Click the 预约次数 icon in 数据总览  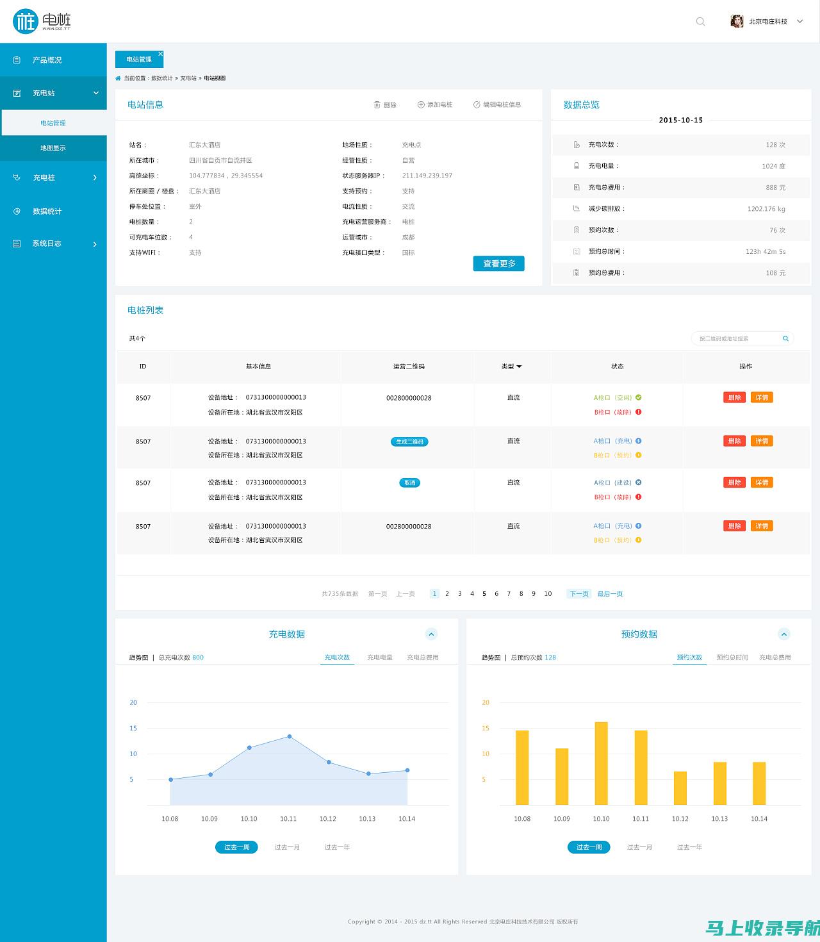(577, 229)
